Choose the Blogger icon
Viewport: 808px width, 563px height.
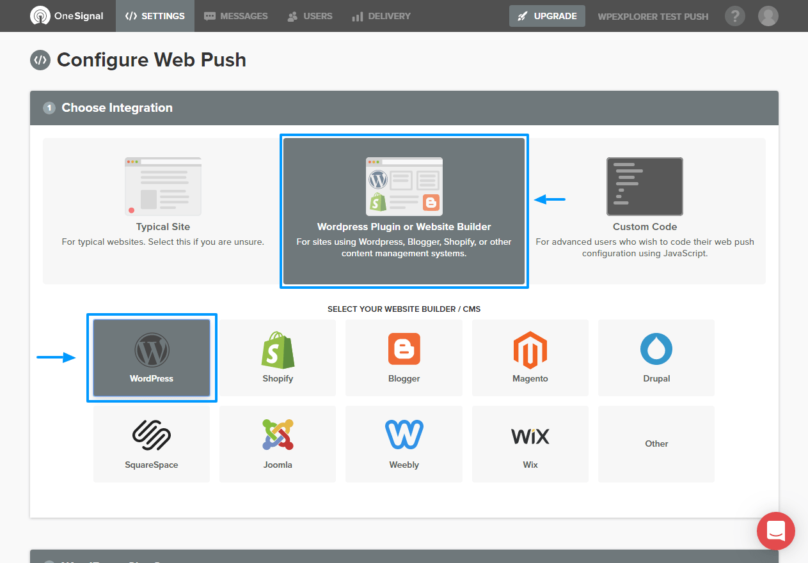[404, 349]
